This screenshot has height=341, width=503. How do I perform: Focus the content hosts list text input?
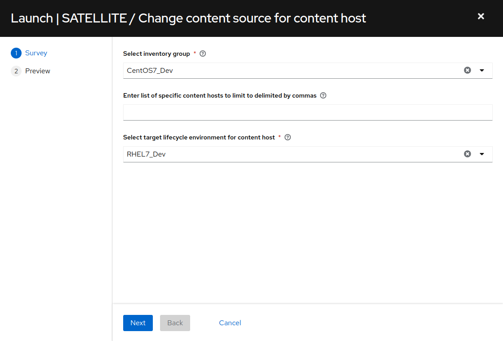(x=307, y=112)
